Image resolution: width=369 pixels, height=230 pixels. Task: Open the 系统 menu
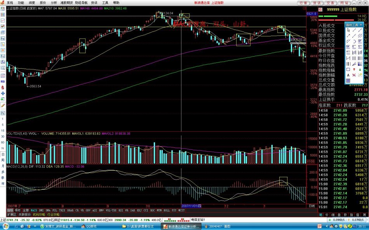click(x=10, y=3)
